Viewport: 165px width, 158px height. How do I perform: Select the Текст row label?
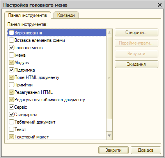tap(20, 129)
